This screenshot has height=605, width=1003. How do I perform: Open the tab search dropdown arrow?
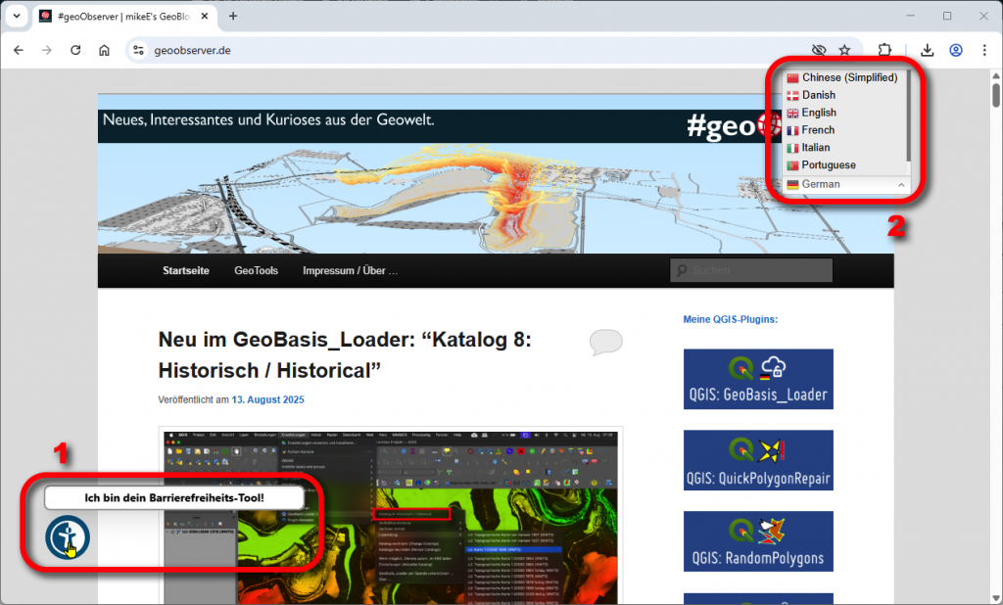point(17,16)
